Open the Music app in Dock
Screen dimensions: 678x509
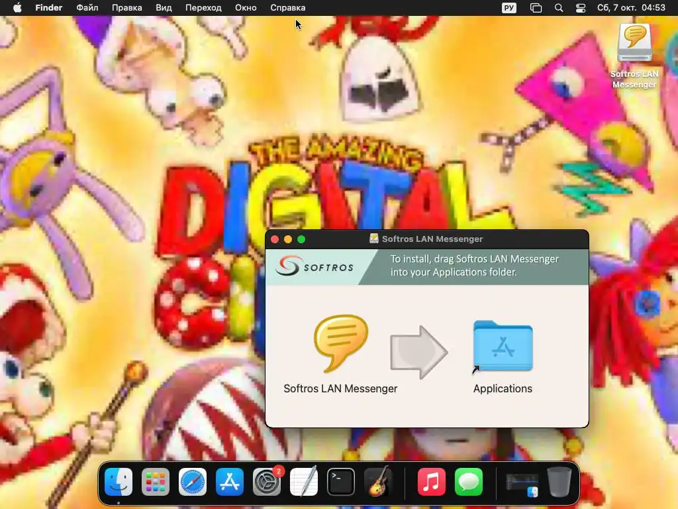431,481
